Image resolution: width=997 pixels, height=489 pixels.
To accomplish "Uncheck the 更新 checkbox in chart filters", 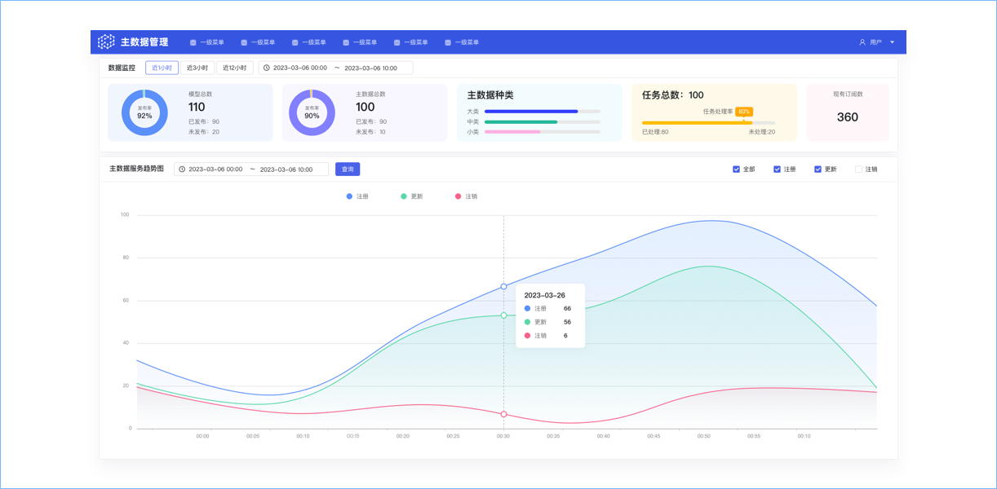I will pyautogui.click(x=818, y=170).
